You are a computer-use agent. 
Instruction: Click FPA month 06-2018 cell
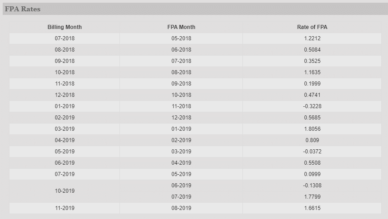pyautogui.click(x=181, y=50)
